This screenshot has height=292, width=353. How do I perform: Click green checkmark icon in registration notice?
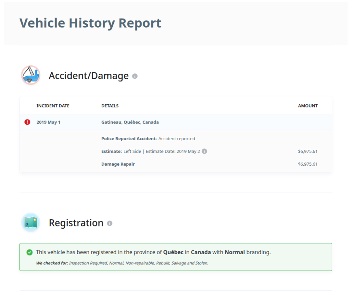click(30, 252)
